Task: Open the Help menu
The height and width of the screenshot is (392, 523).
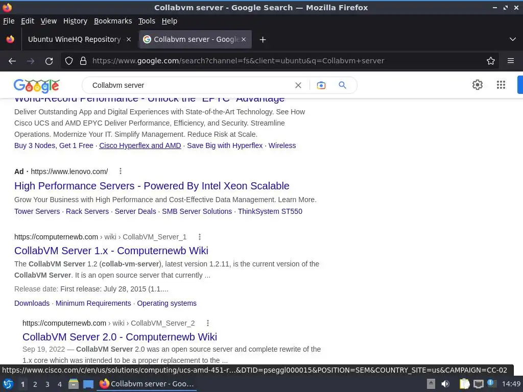Action: coord(170,21)
